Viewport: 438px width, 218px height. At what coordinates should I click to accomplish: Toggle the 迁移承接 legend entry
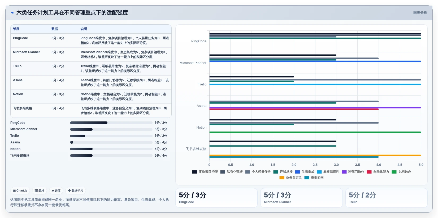283,172
